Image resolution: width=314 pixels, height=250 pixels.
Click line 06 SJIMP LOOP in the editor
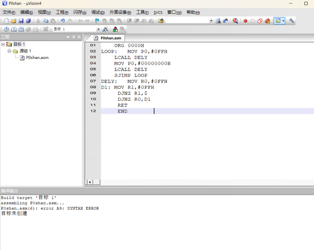click(x=131, y=75)
